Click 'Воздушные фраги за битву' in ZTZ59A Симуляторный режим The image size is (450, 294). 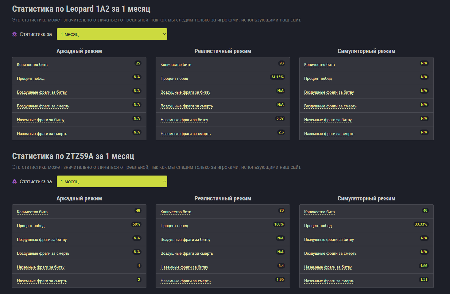click(x=329, y=239)
